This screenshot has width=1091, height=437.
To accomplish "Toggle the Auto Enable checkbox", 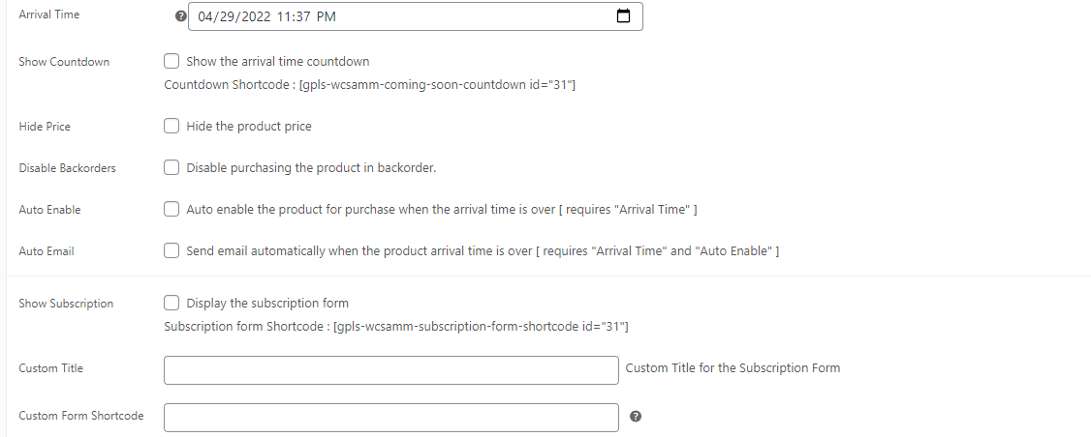I will 171,209.
